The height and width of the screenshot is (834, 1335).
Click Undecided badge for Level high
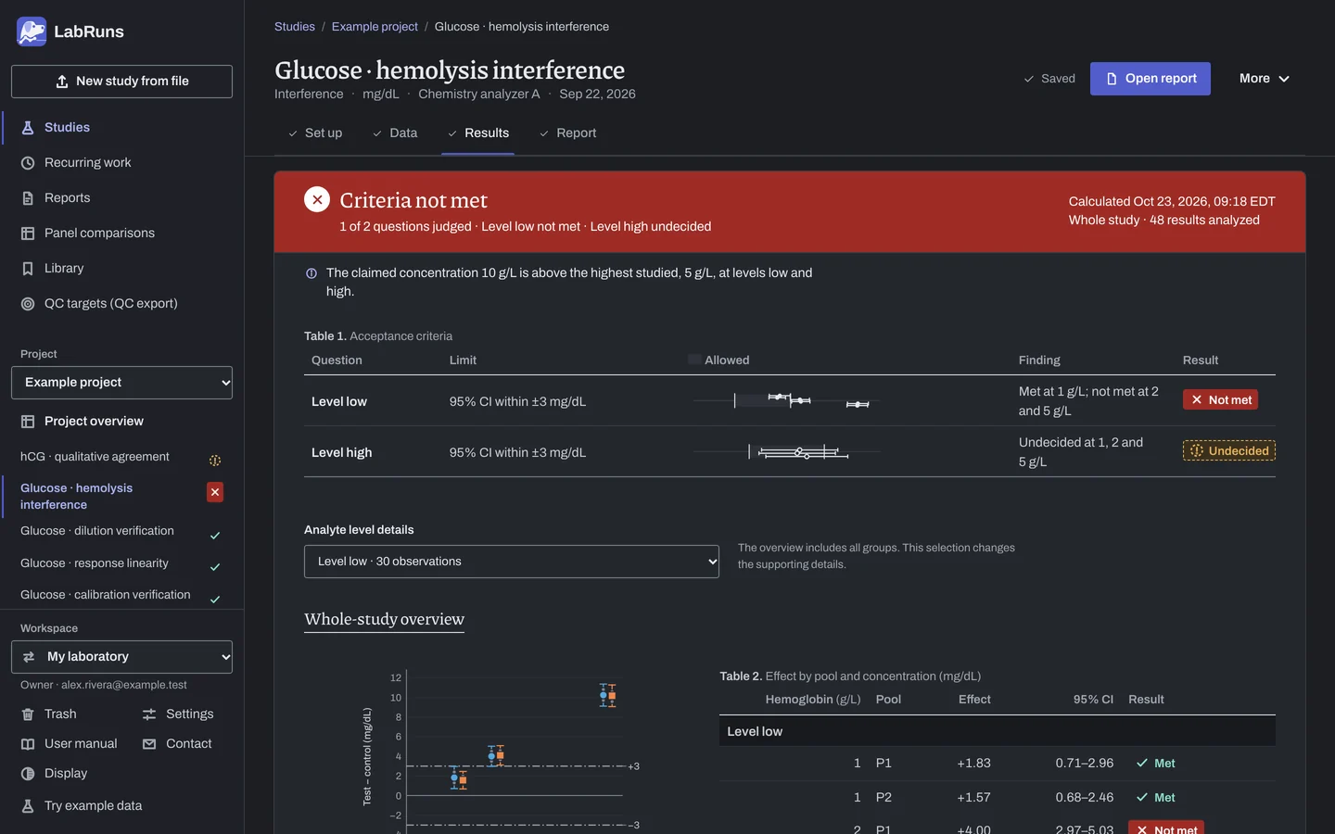pyautogui.click(x=1229, y=451)
